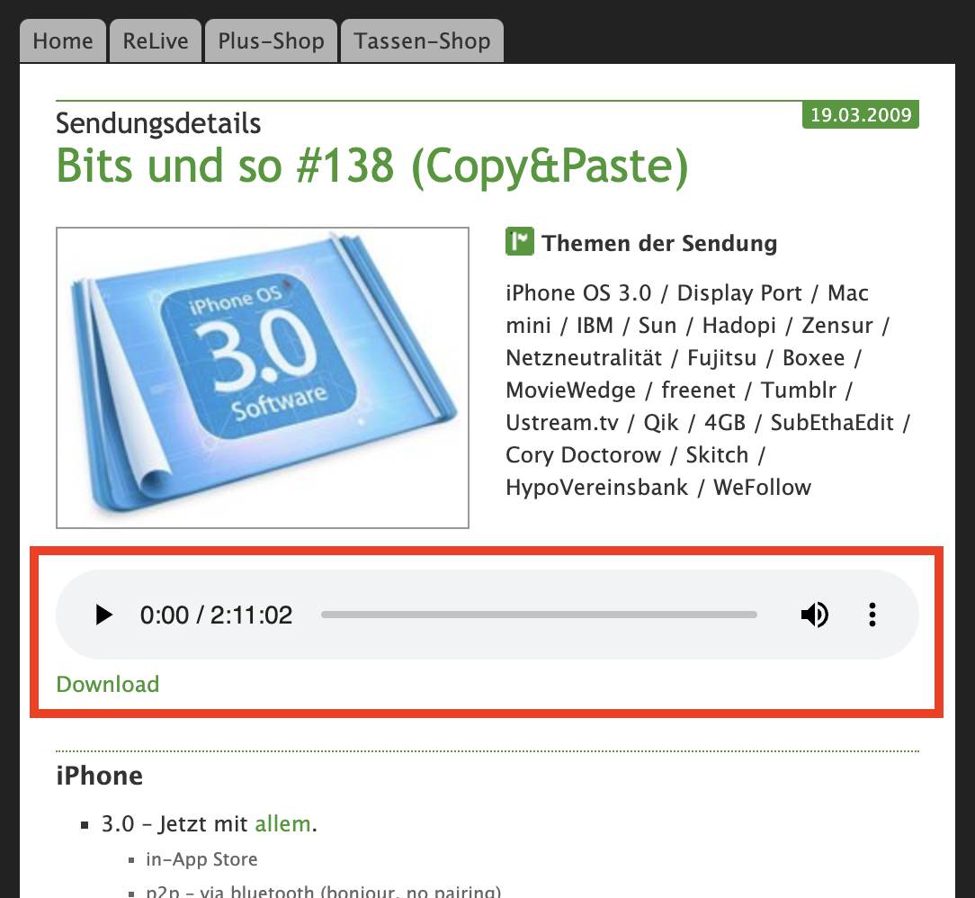Click the 0:00 / 2:11:02 time display
This screenshot has height=898, width=975.
pos(216,615)
